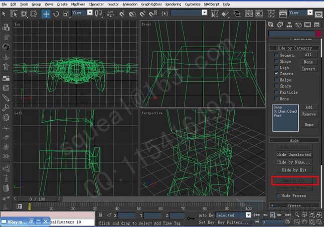324x227 pixels.
Task: Select the Move tool in the main toolbar
Action: coord(46,13)
